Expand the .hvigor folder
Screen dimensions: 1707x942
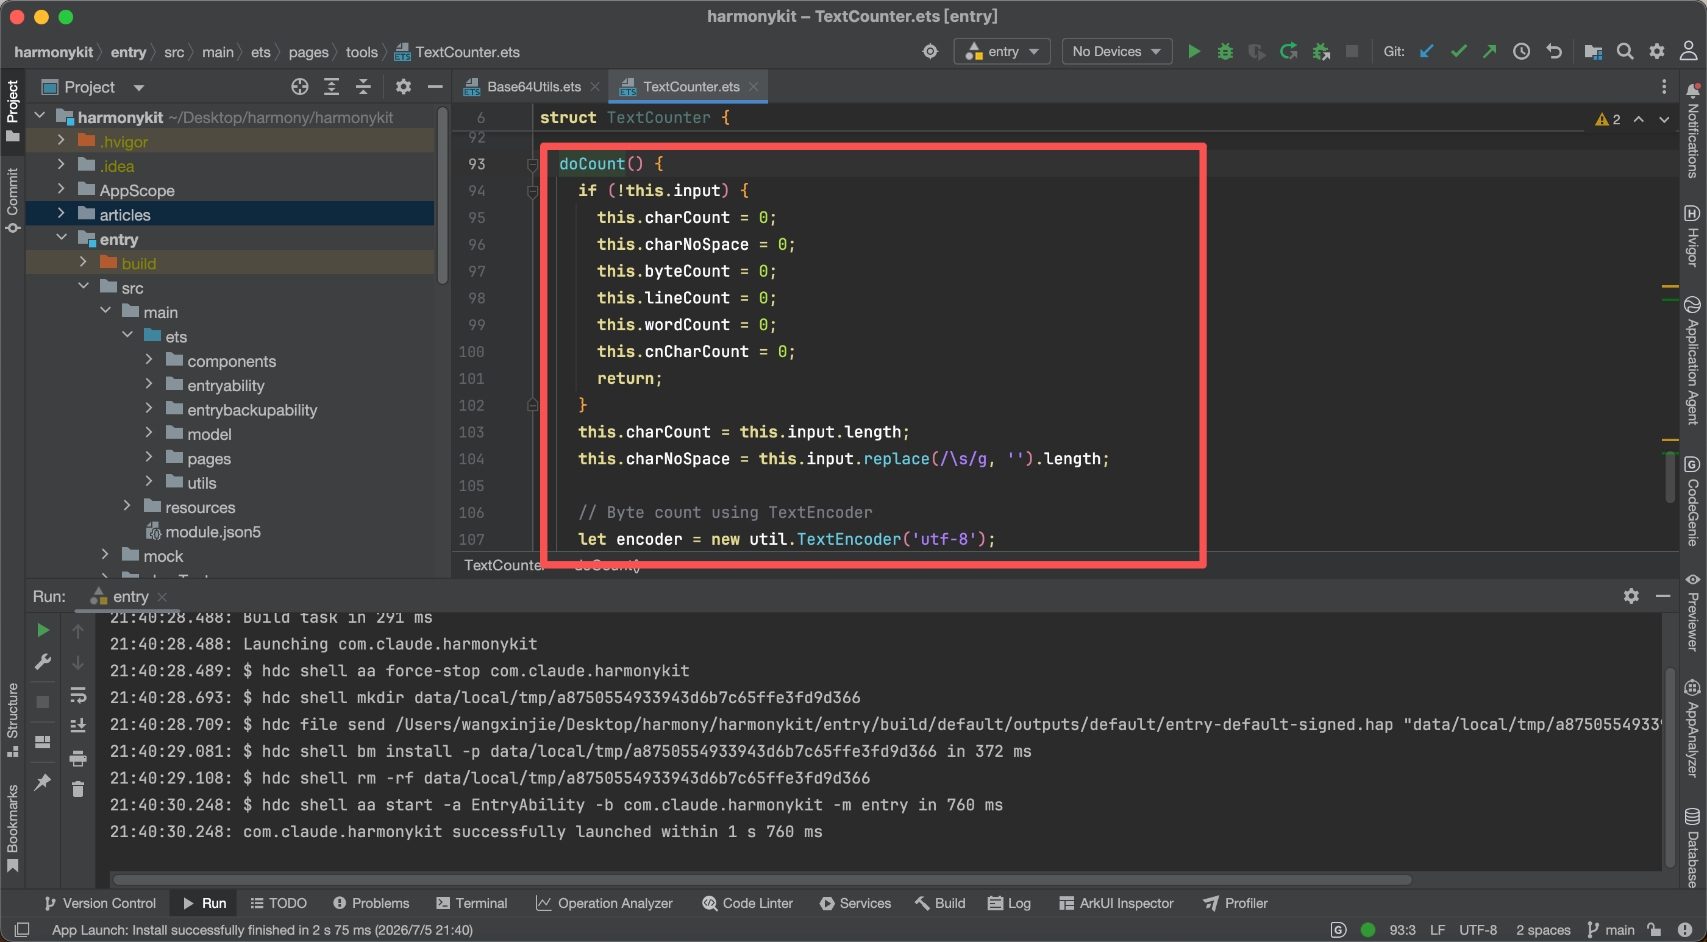(61, 140)
